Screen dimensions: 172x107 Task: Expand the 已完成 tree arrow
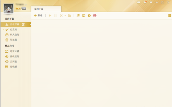click(3, 30)
